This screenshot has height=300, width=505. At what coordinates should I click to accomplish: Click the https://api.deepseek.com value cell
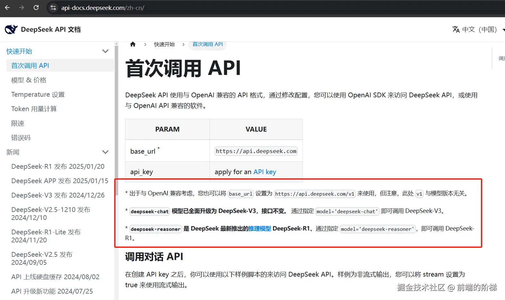coord(256,151)
